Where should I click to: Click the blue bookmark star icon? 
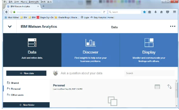144,12
